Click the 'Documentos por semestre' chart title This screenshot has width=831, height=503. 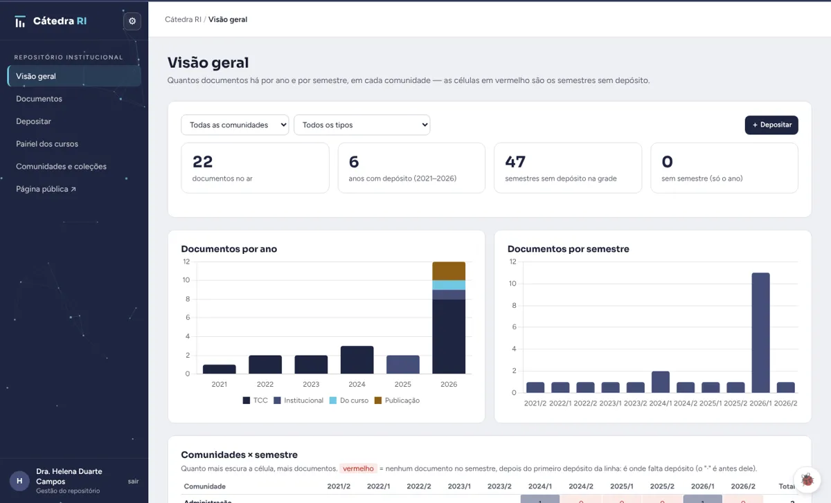click(x=569, y=249)
